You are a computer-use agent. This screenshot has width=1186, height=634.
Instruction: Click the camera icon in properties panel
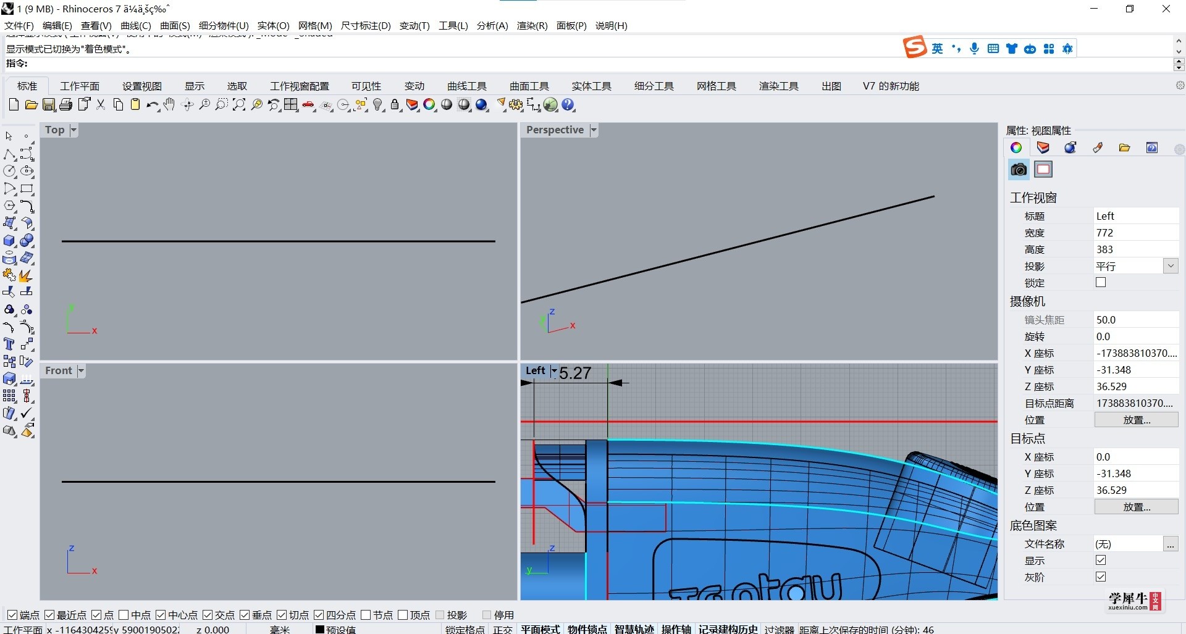coord(1019,169)
